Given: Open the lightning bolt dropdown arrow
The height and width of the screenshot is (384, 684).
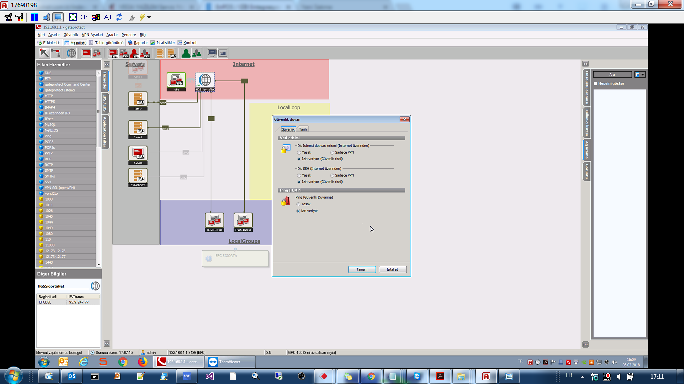Looking at the screenshot, I should pyautogui.click(x=149, y=17).
